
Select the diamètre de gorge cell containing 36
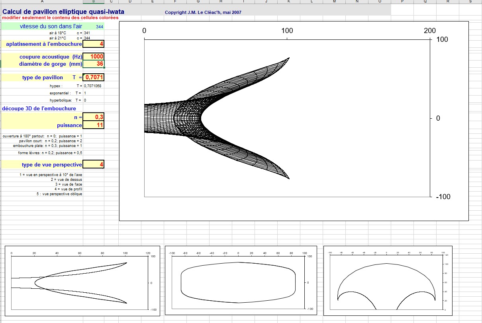click(93, 64)
